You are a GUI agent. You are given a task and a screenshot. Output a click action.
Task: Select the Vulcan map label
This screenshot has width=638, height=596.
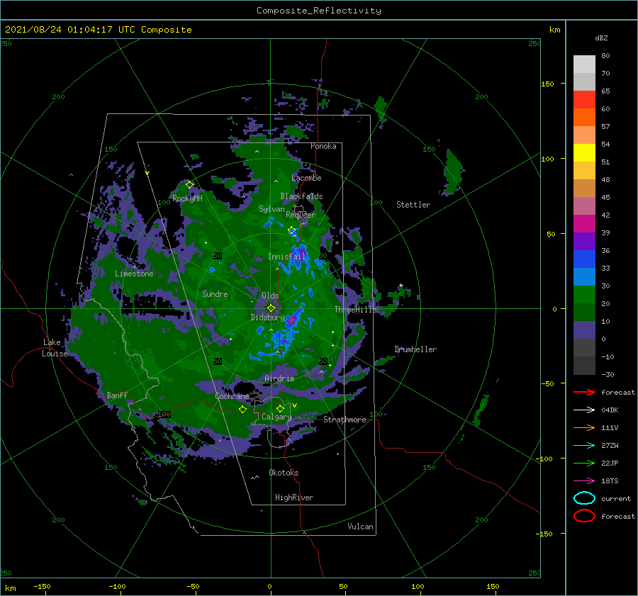click(360, 527)
